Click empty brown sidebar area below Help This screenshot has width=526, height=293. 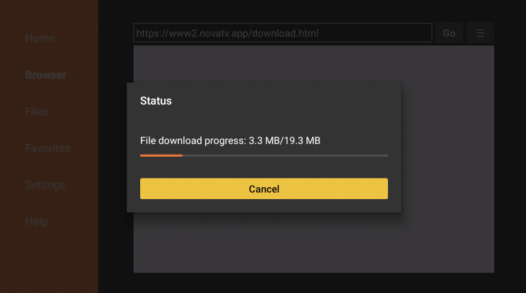[49, 261]
